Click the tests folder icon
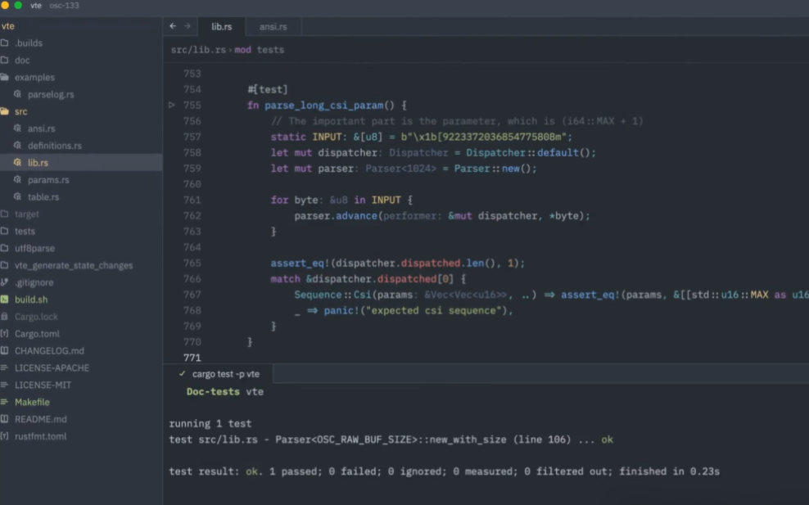809x505 pixels. pos(5,231)
